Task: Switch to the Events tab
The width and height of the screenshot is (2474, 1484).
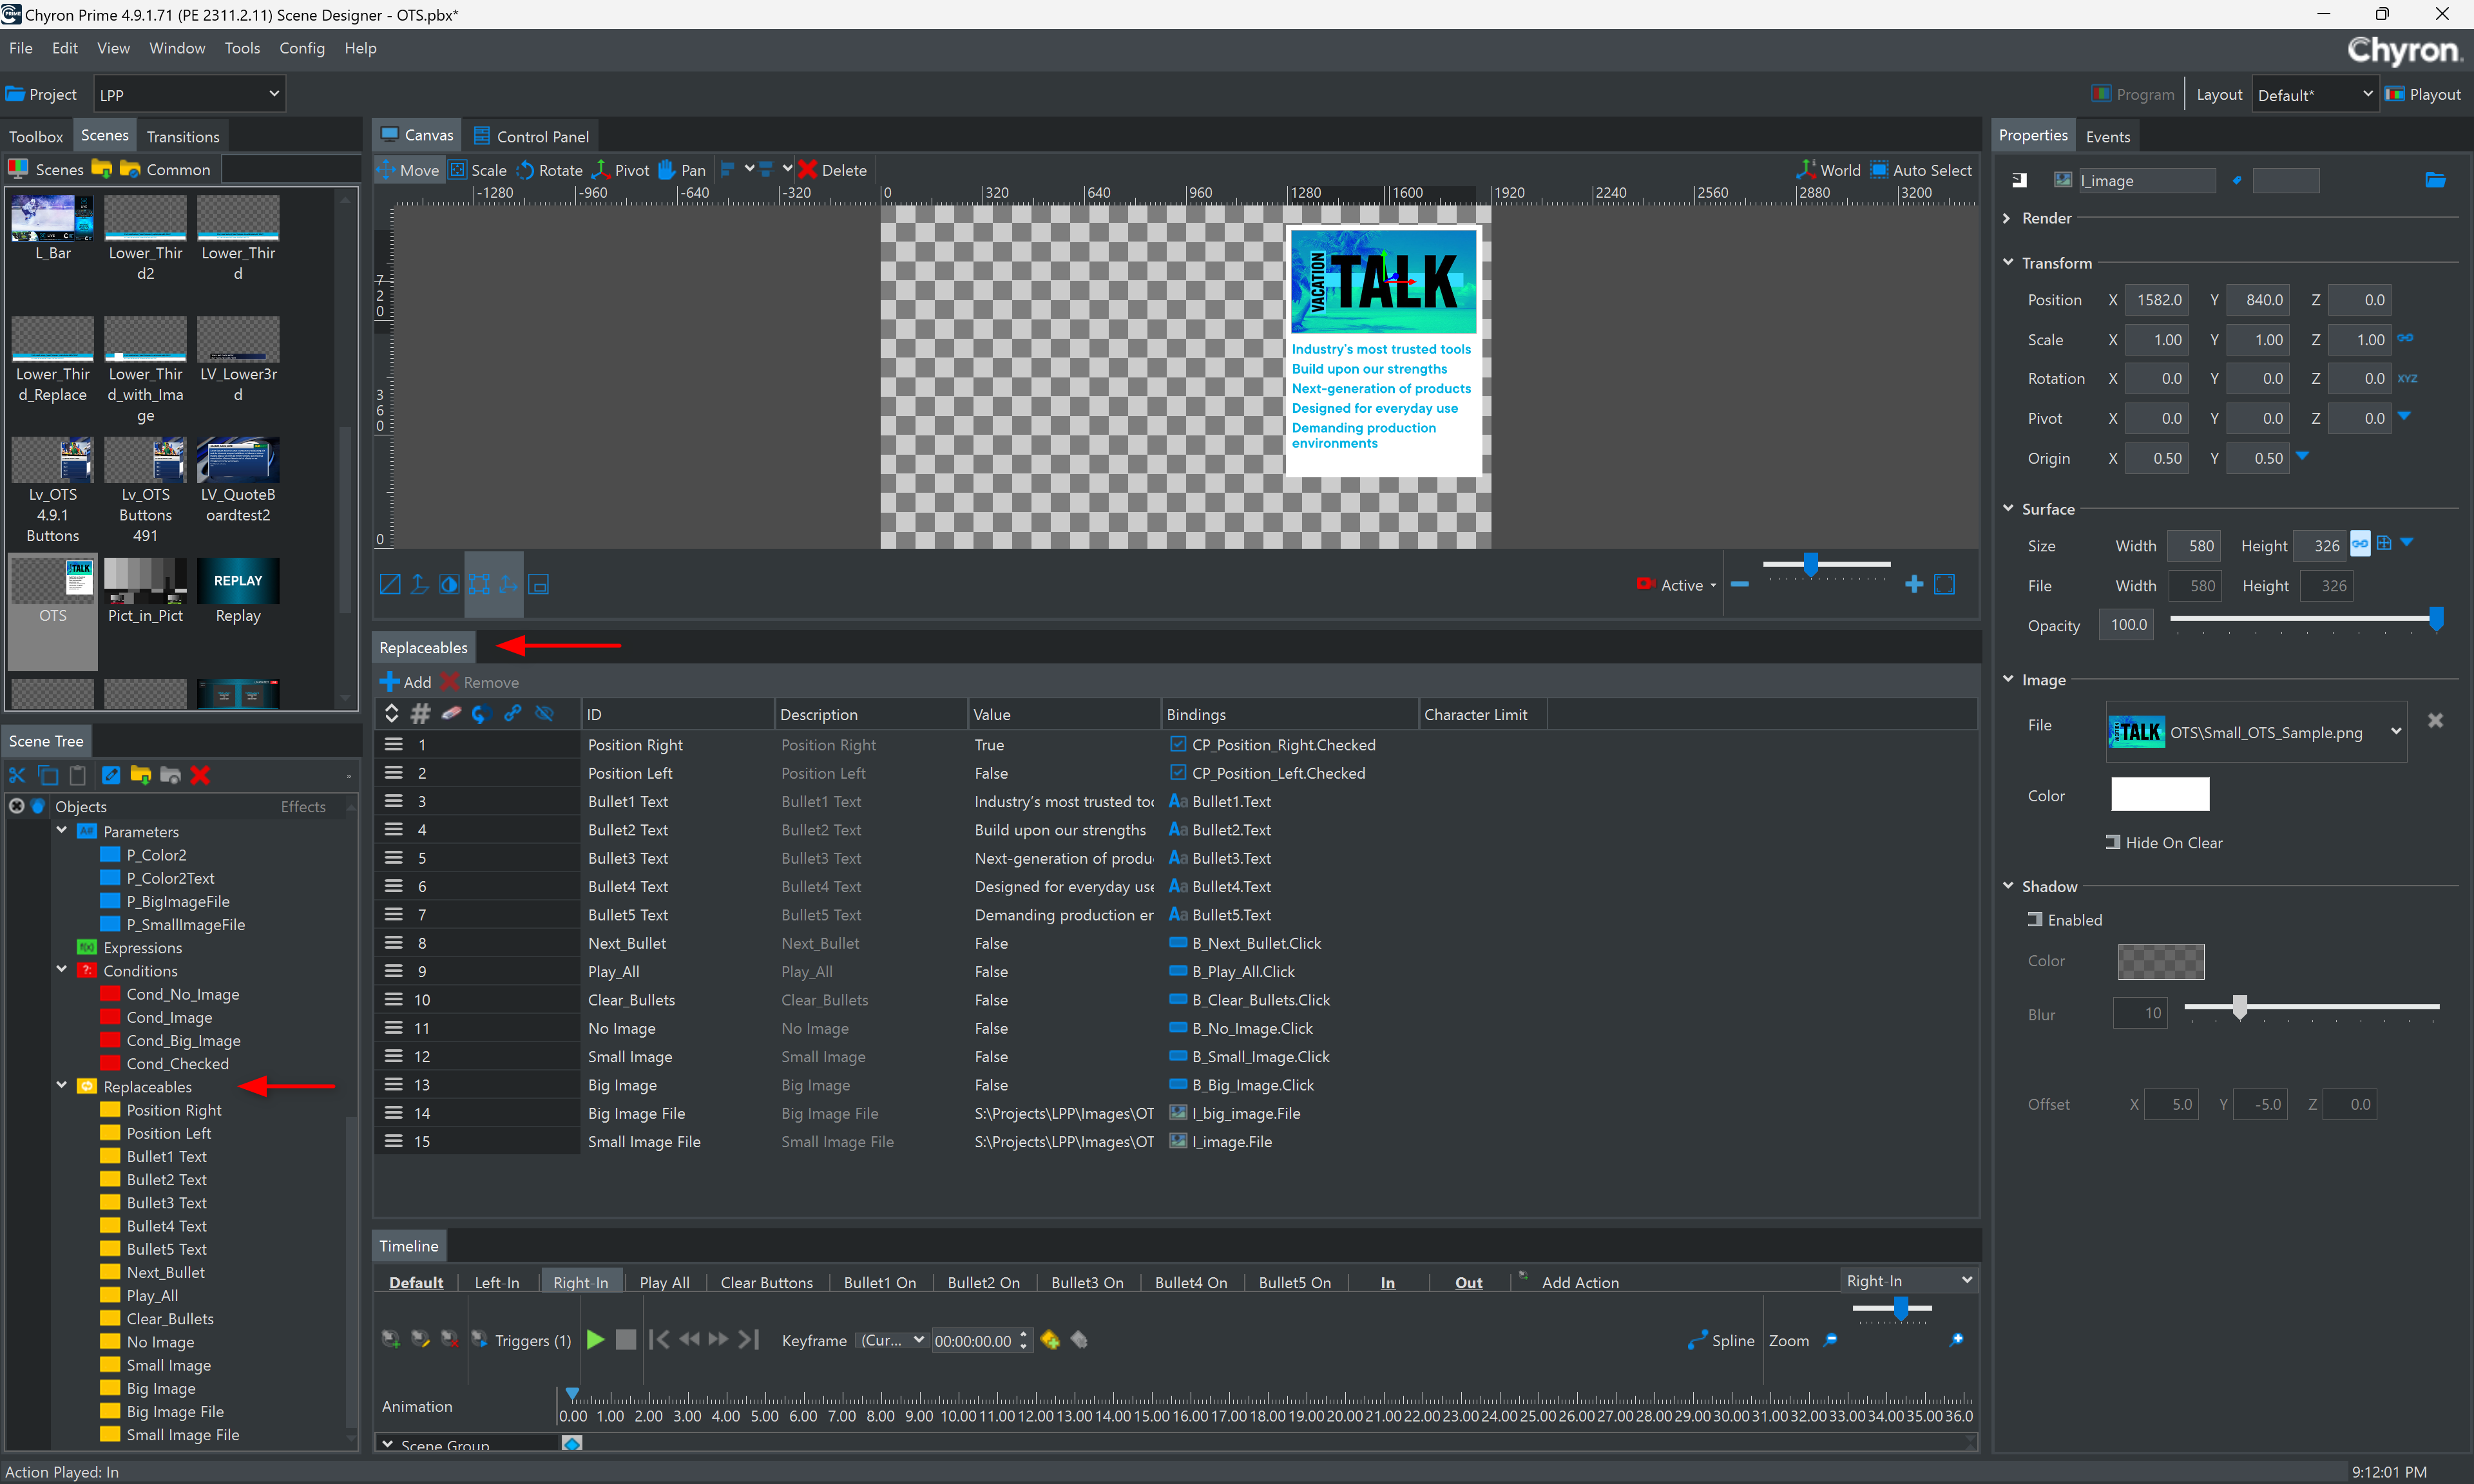Action: coord(2108,136)
